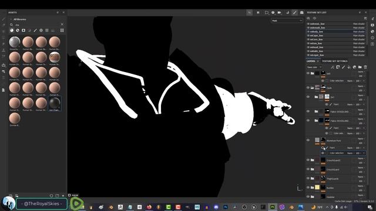Click the grey Aluminium Pure material swatch
This screenshot has height=211, width=376.
coord(317,140)
